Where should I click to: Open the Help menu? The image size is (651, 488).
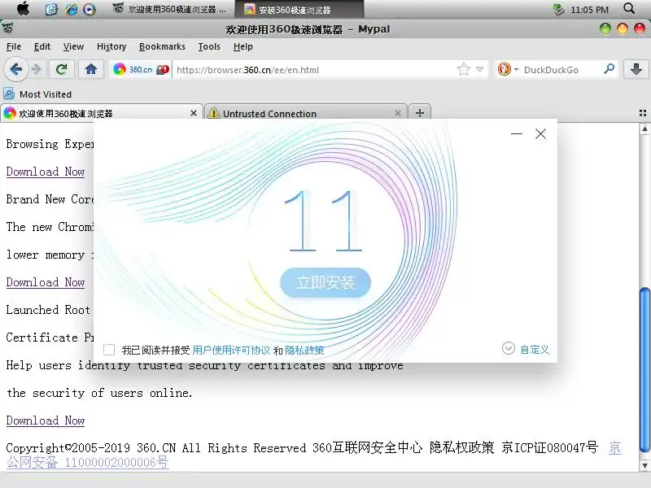(242, 46)
